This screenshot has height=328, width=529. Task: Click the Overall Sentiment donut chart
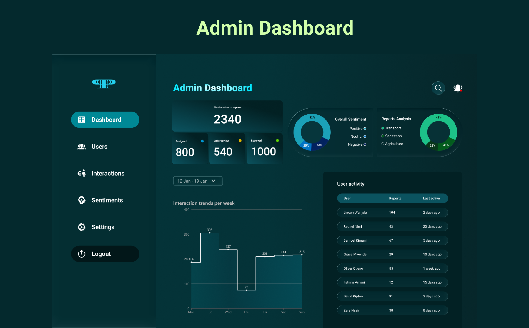(312, 132)
